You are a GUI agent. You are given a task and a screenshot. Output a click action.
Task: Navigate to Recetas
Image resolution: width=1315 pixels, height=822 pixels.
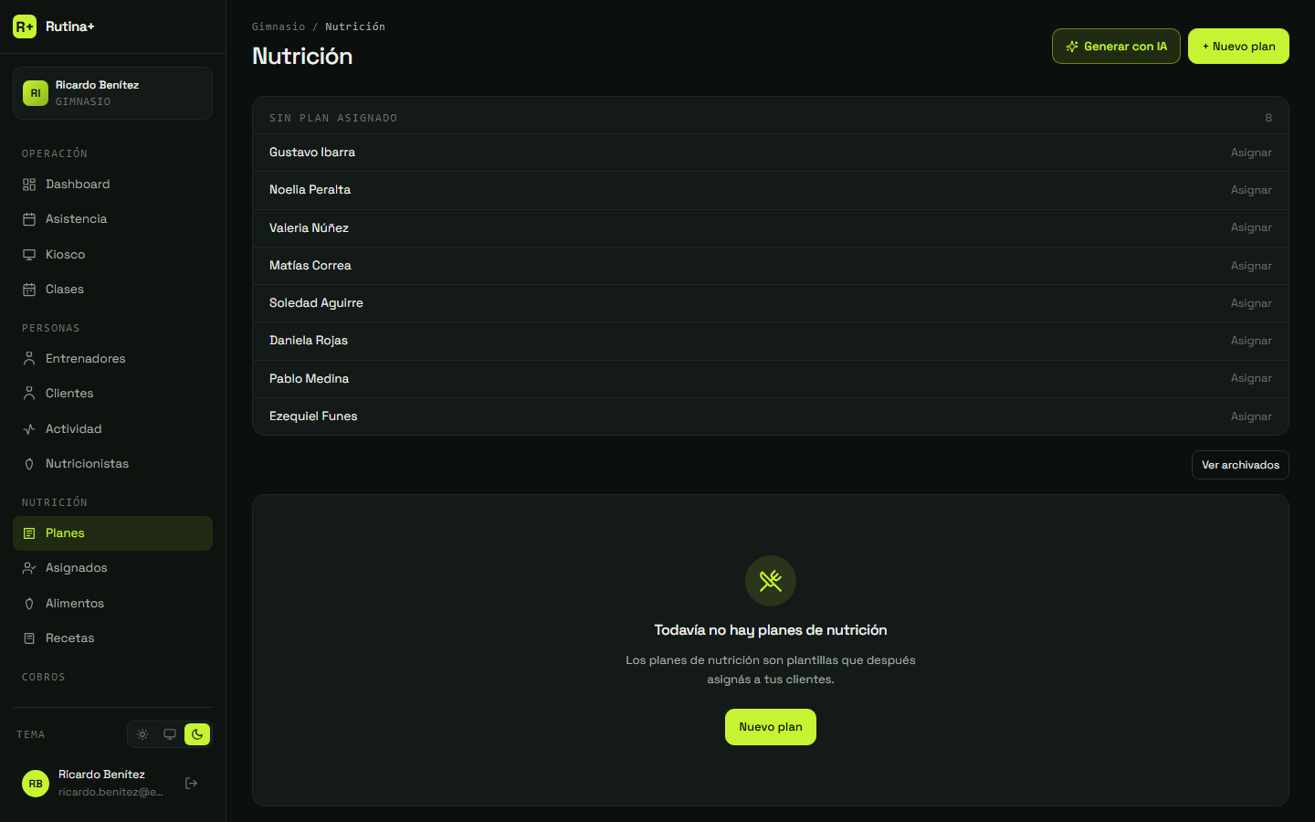[112, 638]
